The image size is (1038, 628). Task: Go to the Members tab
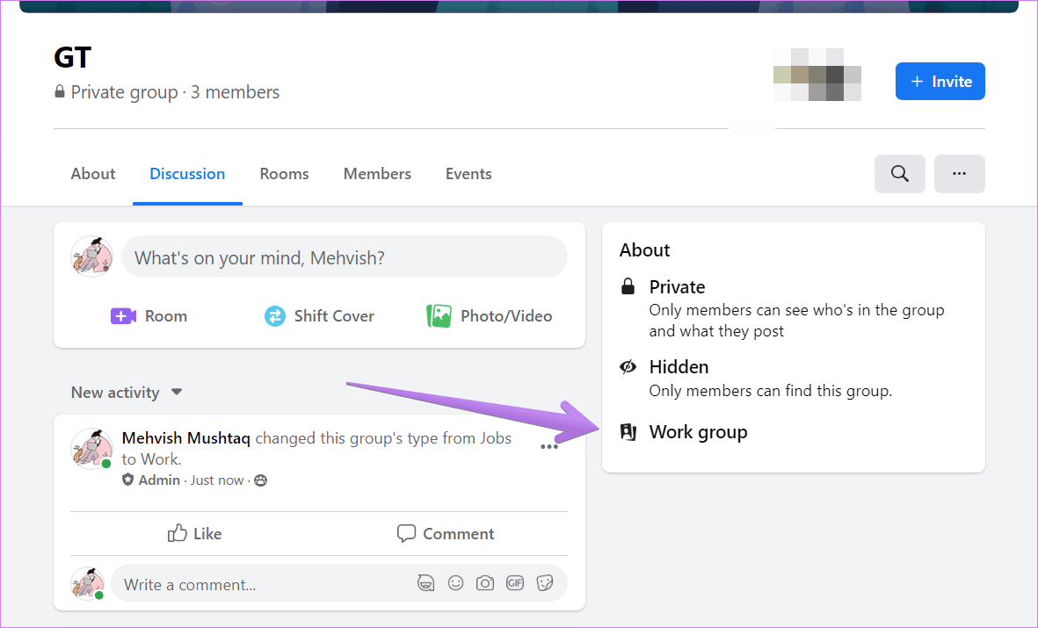click(377, 173)
